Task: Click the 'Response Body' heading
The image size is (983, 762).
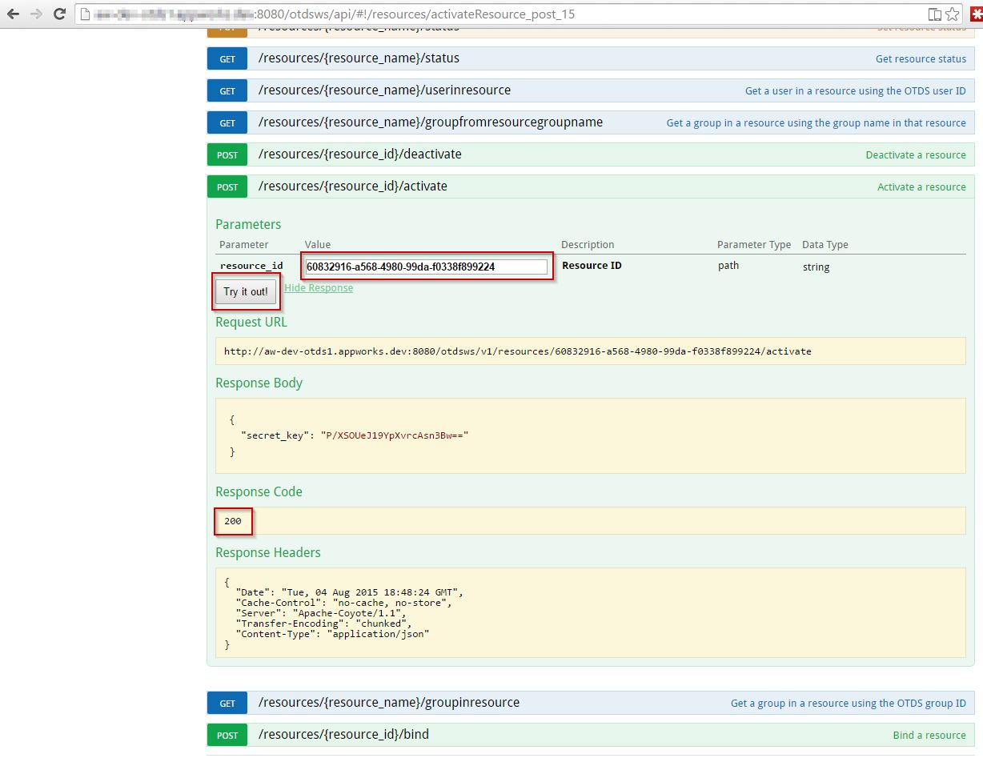Action: [259, 383]
